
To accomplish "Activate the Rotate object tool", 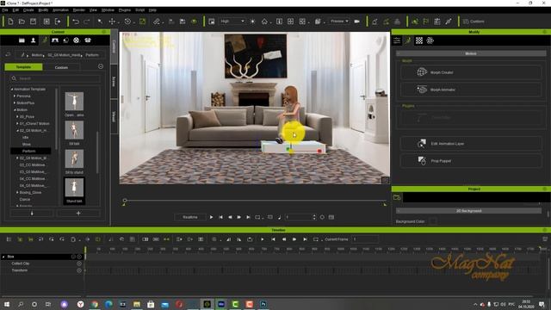I will click(x=127, y=22).
